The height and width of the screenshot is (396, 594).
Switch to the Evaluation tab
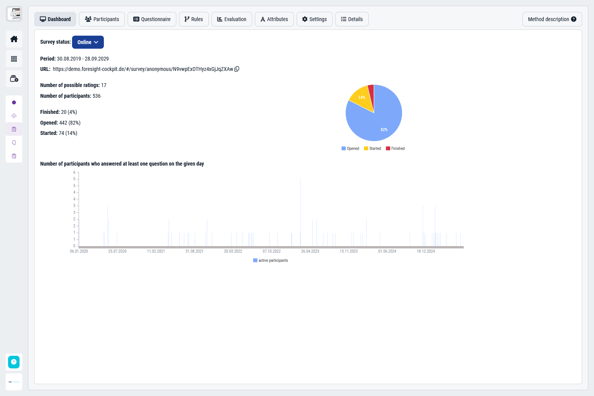click(231, 19)
